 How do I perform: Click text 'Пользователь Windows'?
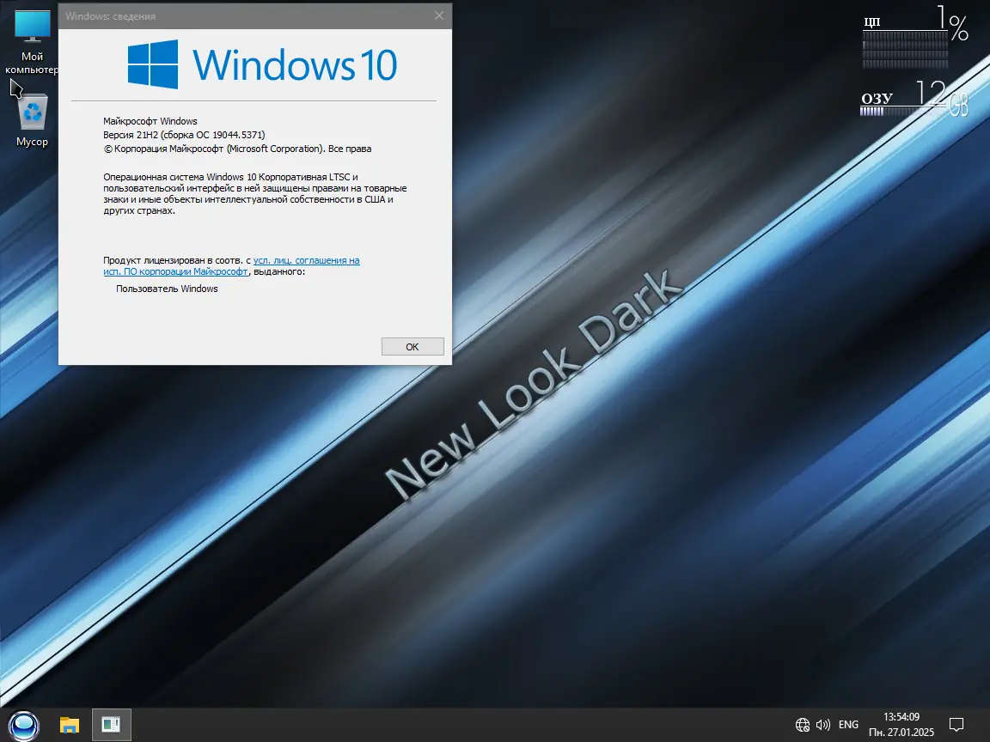pyautogui.click(x=167, y=289)
